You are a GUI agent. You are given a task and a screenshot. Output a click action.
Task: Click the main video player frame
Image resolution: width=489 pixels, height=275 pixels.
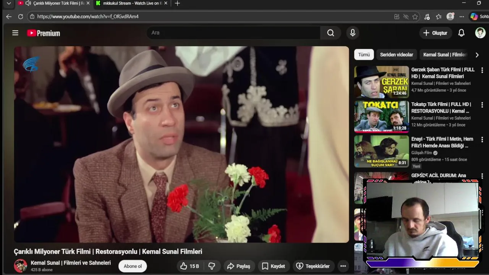[x=181, y=144]
